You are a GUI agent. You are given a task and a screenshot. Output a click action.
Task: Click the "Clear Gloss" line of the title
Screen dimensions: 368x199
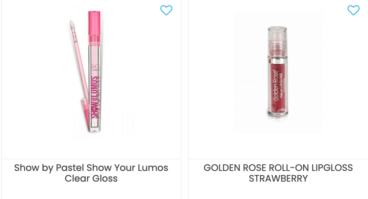pyautogui.click(x=91, y=178)
